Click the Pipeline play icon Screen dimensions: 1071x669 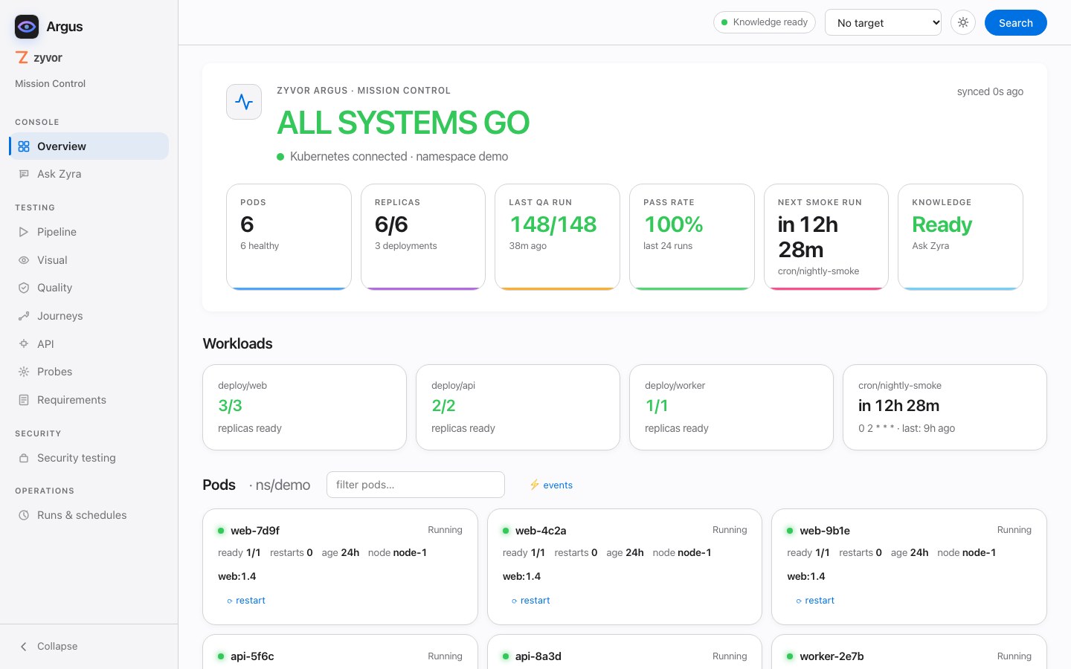(x=24, y=232)
